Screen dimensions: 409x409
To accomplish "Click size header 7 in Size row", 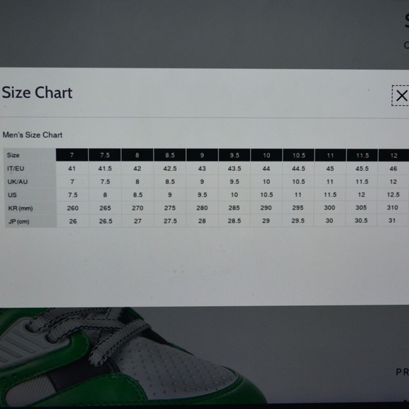I will [x=72, y=155].
